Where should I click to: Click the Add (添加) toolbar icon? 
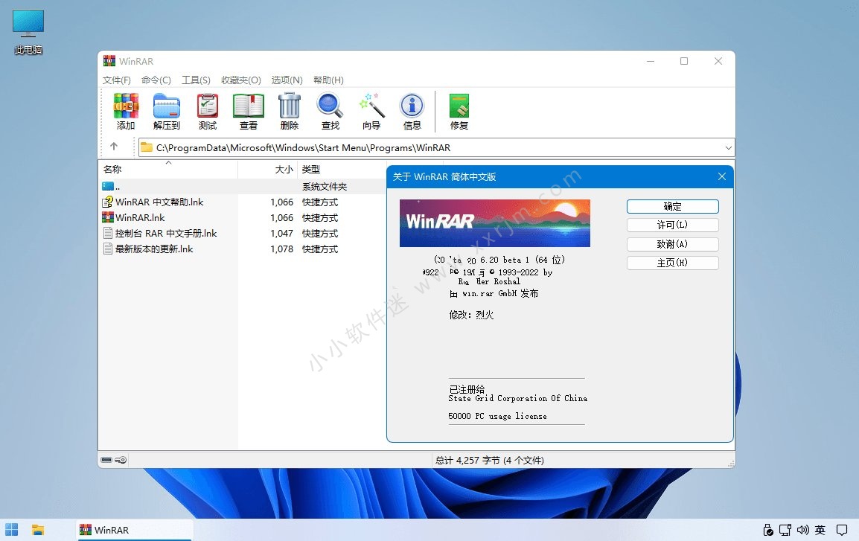[x=126, y=106]
